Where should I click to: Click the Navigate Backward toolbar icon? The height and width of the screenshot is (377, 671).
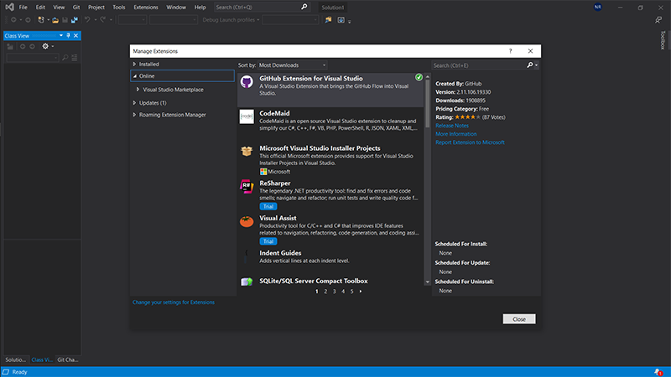click(x=13, y=19)
